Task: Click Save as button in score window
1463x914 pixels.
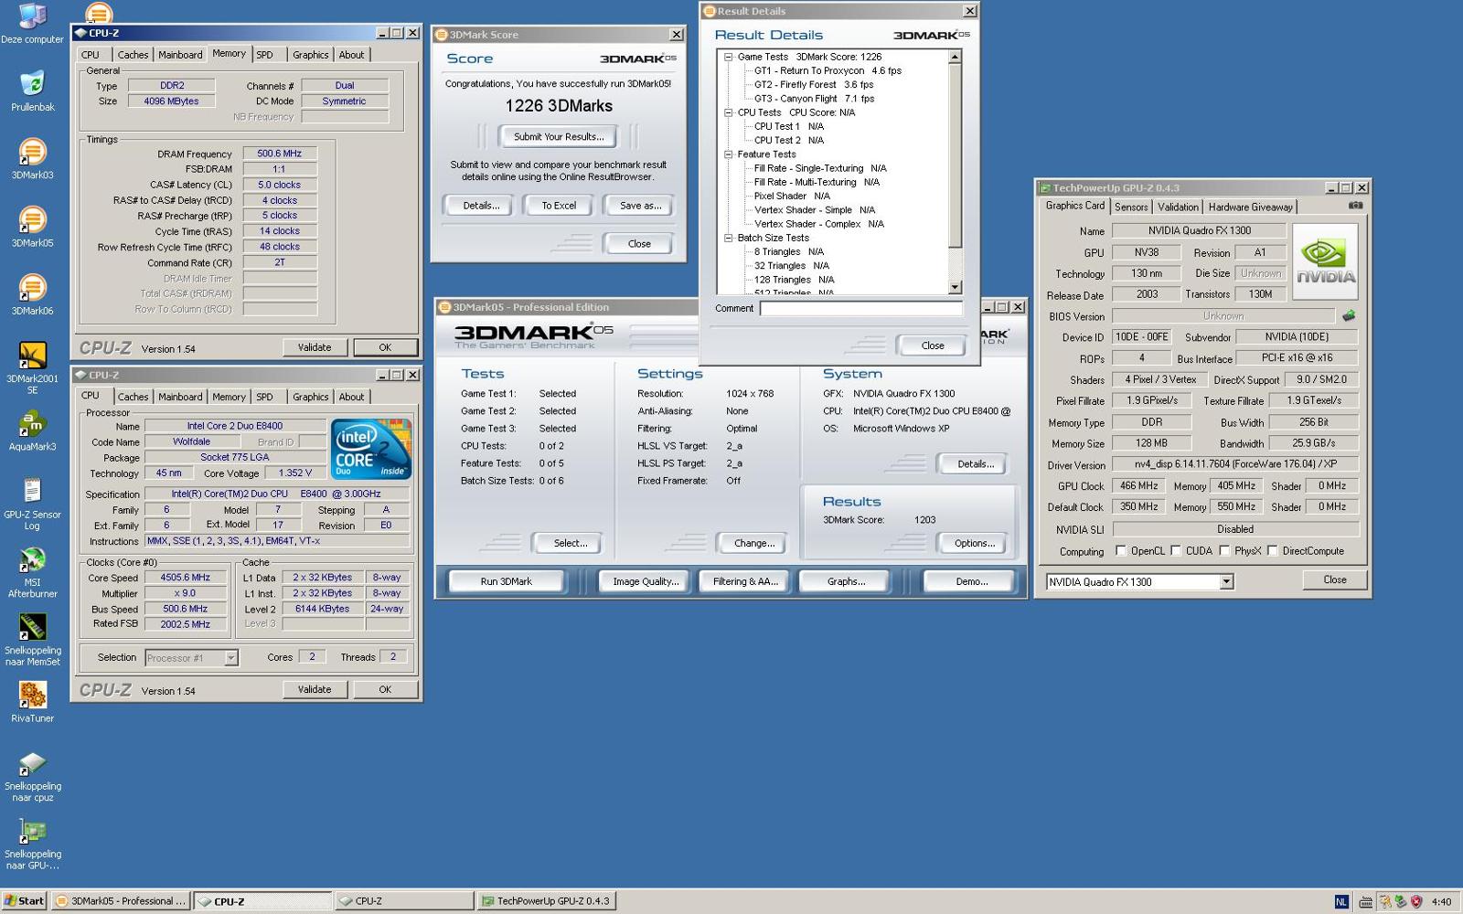Action: (640, 206)
